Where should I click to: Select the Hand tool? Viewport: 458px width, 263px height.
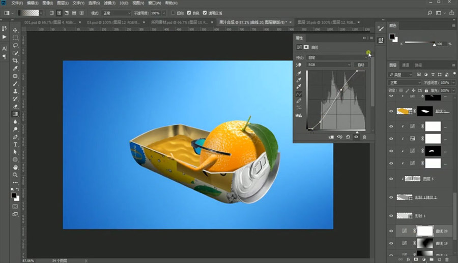point(15,168)
